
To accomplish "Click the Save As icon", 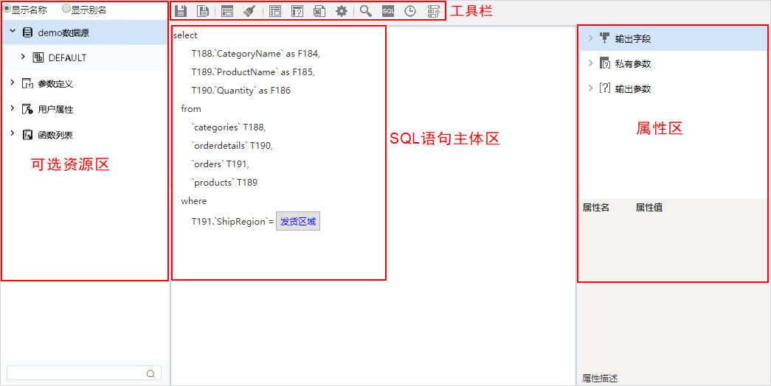I will (203, 11).
